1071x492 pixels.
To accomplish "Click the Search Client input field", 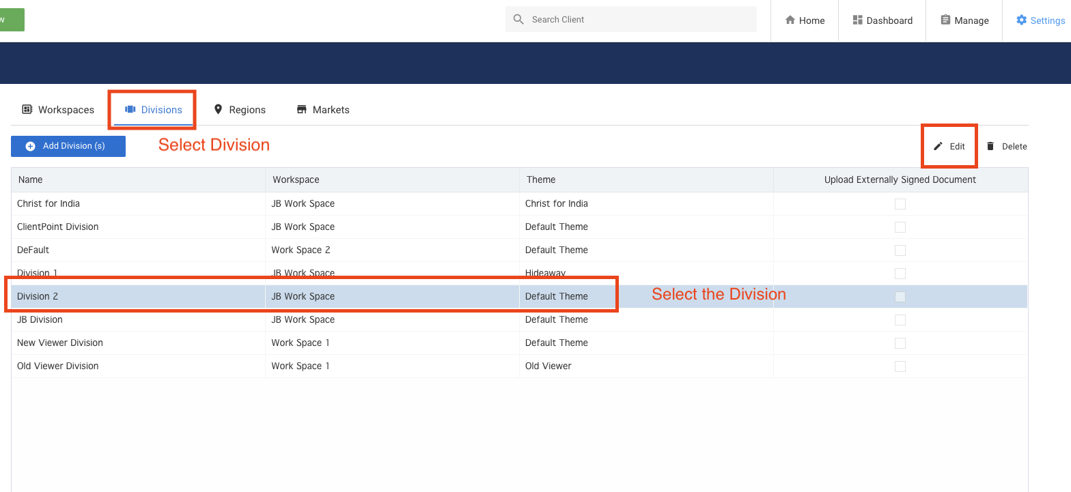I will [x=631, y=19].
